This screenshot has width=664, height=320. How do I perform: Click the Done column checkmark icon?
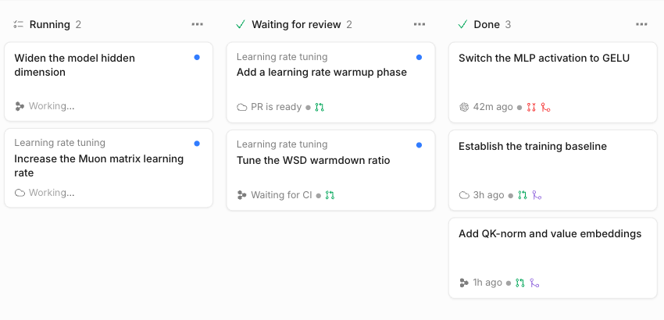pos(462,24)
